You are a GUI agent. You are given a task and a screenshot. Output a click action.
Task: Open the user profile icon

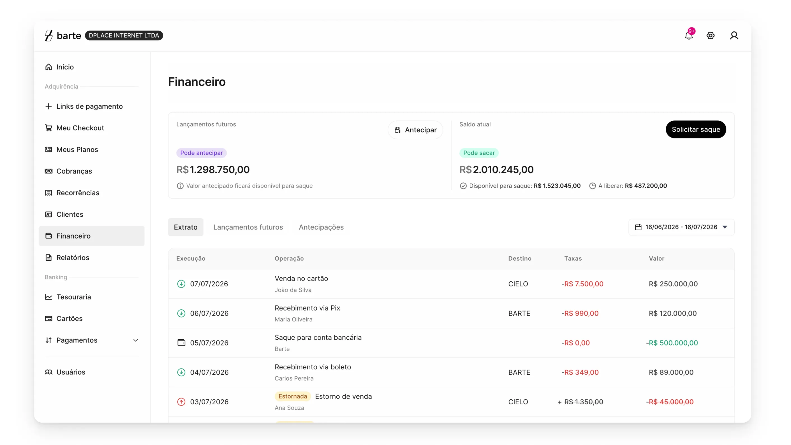734,36
